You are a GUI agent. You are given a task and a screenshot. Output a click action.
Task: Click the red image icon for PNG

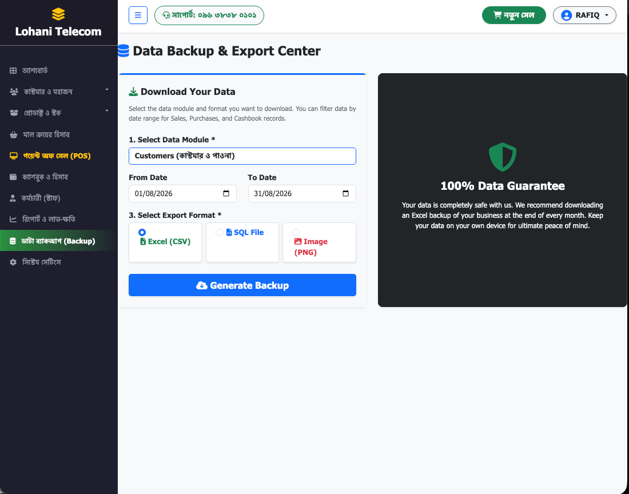[298, 242]
